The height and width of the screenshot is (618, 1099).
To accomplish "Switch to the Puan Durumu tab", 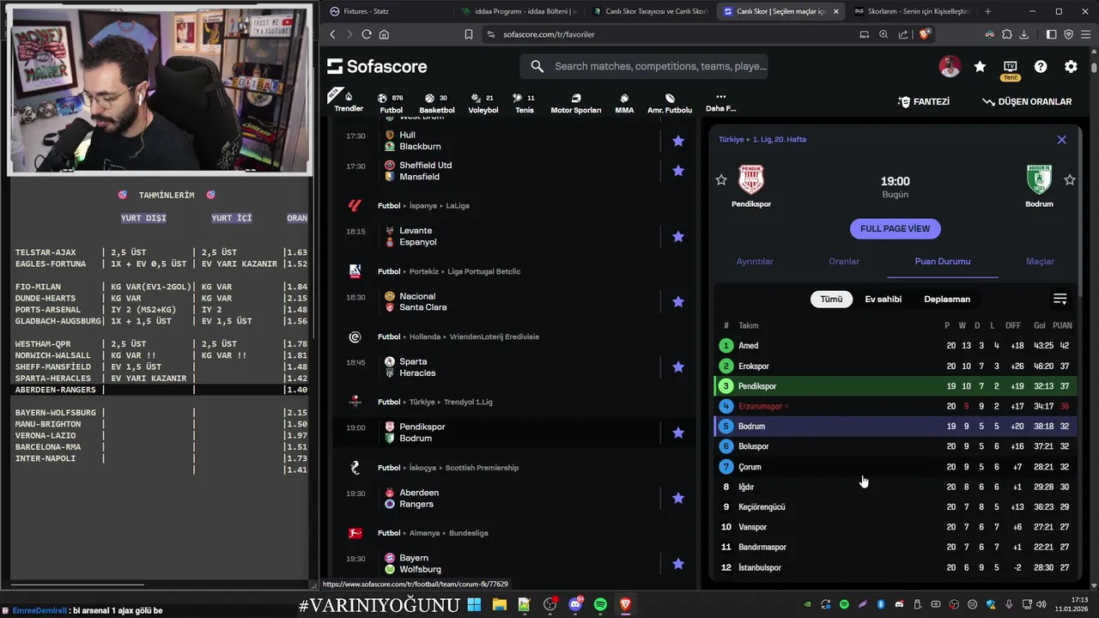I will coord(942,261).
